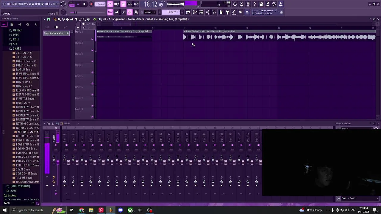Open the help question mark icon
Viewport: 381px width, 214px height.
coord(254,4)
